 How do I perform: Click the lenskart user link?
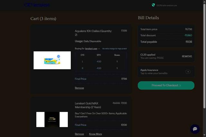coord(91,49)
